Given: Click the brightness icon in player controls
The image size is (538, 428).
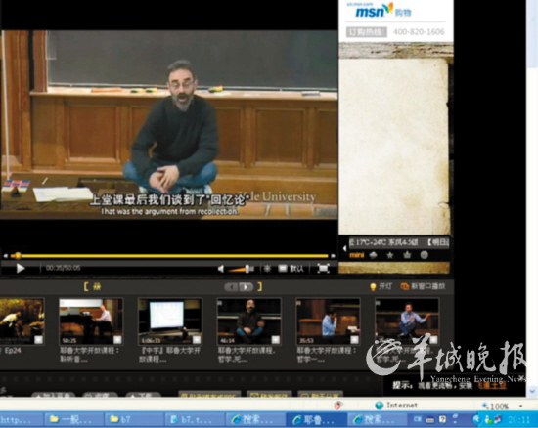Looking at the screenshot, I should click(267, 269).
